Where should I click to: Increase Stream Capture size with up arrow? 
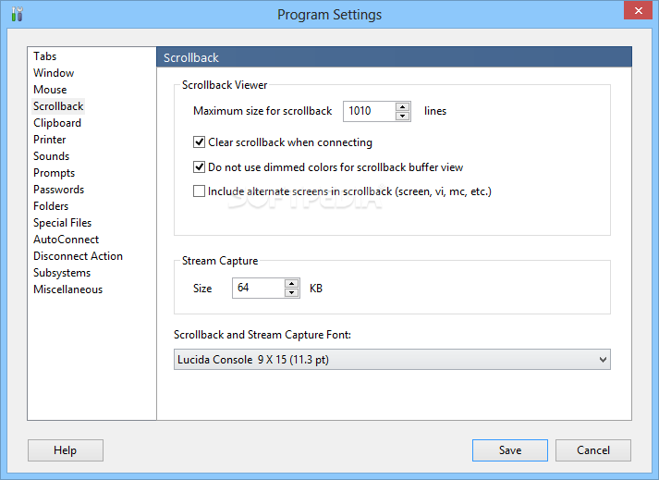tap(291, 283)
